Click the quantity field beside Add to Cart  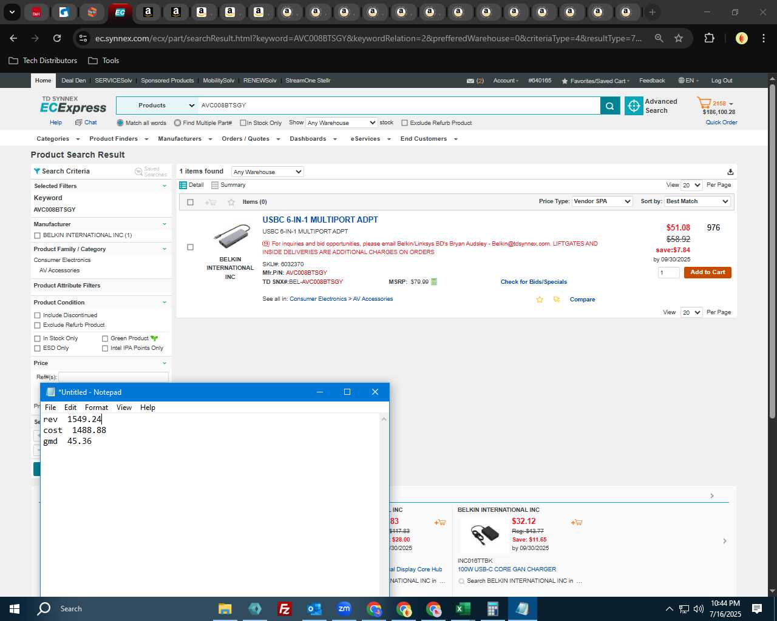(668, 273)
